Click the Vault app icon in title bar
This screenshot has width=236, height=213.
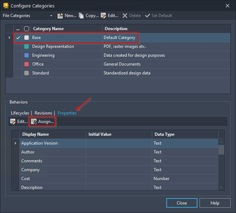pos(6,6)
